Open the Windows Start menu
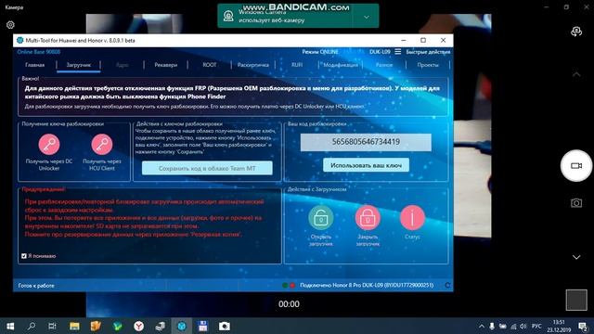This screenshot has width=594, height=334. pos(10,326)
